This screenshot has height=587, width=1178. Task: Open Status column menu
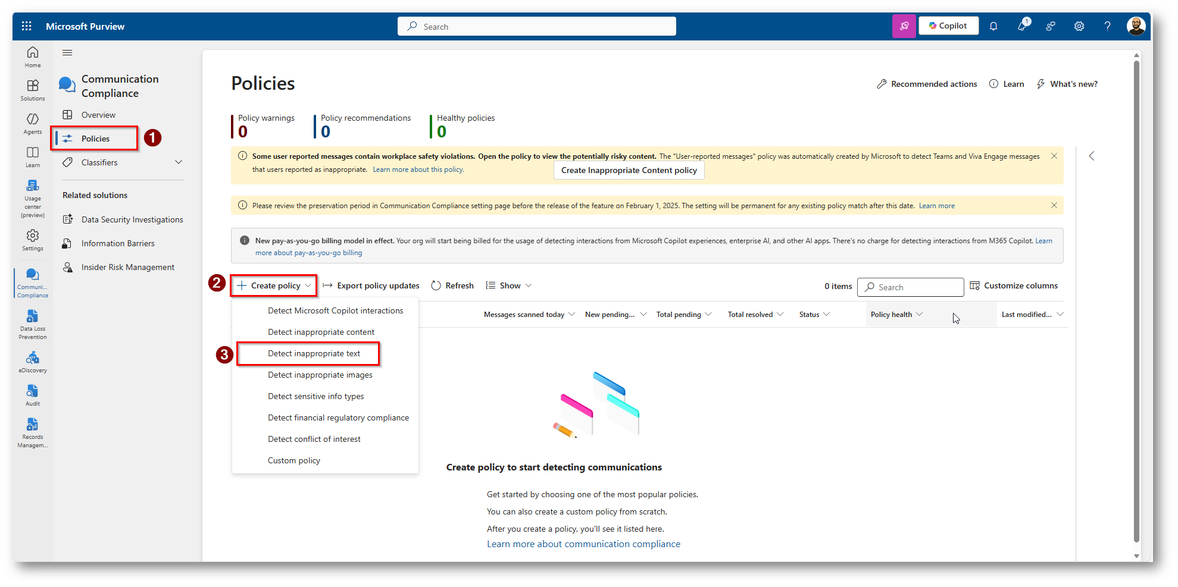tap(826, 315)
